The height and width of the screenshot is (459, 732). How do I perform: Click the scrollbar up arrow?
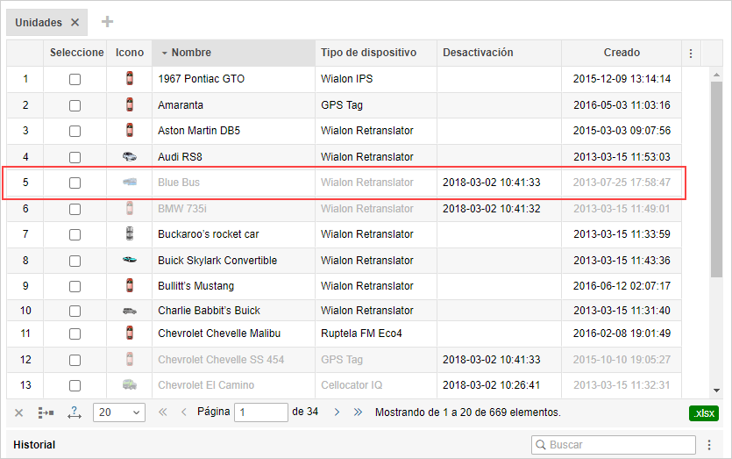[716, 75]
